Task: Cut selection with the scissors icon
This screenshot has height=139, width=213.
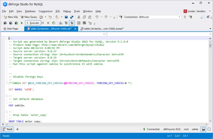Action: [x=79, y=17]
